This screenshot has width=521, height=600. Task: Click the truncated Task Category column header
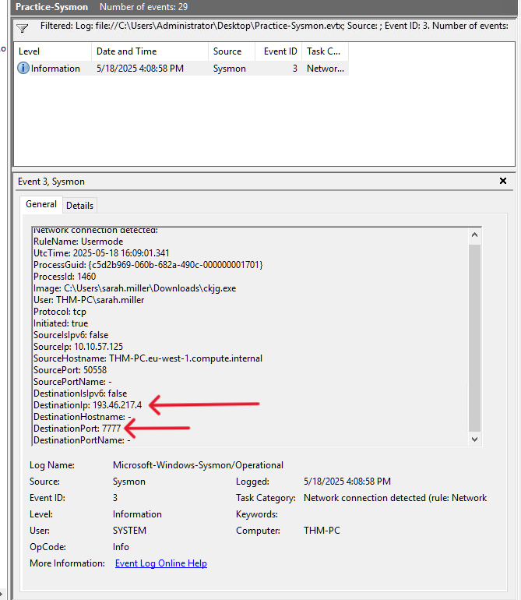tap(323, 51)
